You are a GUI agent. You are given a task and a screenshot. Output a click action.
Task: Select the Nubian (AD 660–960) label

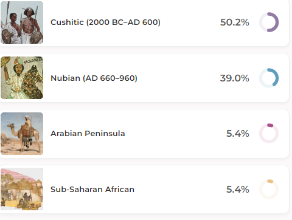tap(94, 78)
